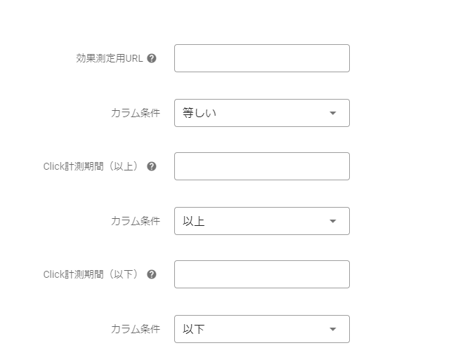The width and height of the screenshot is (463, 362).
Task: Focus the 効果測定用URL text field
Action: tap(261, 58)
